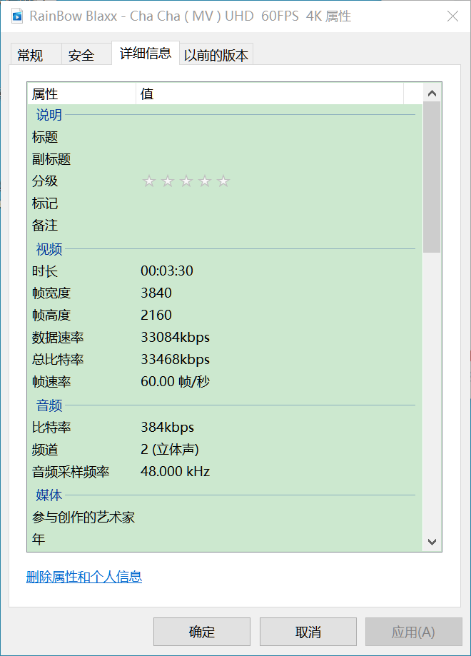Confirm with the 确定 button
The width and height of the screenshot is (471, 656).
(x=202, y=632)
